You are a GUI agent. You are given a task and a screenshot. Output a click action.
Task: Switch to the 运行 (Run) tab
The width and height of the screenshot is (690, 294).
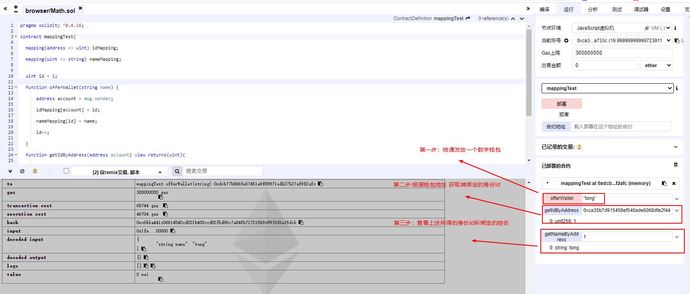(569, 9)
